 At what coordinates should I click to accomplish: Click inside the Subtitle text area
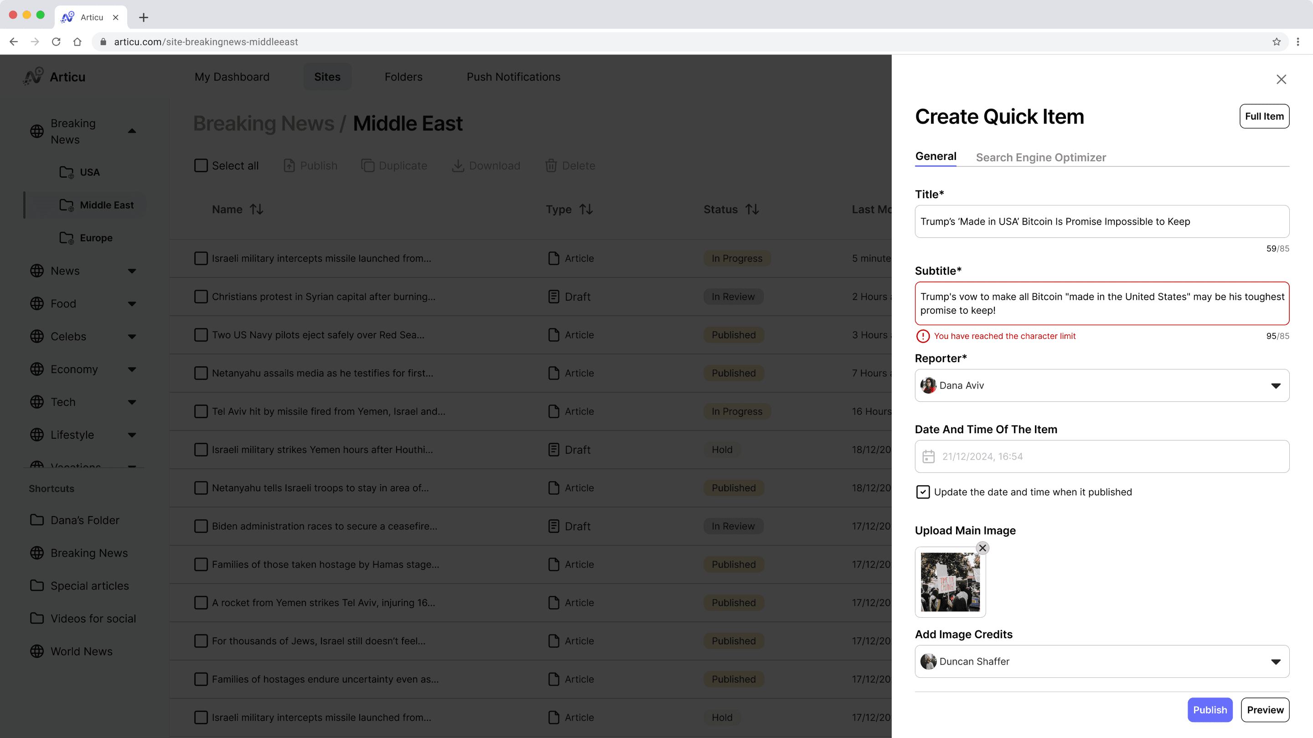pyautogui.click(x=1102, y=303)
